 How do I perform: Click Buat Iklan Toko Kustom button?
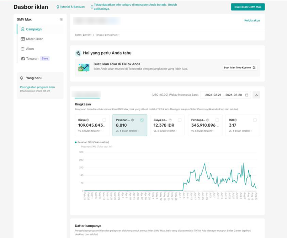240,68
